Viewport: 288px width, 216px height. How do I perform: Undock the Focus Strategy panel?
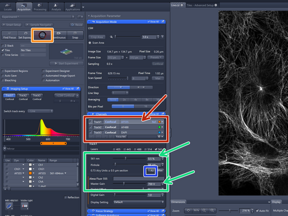coord(163,211)
